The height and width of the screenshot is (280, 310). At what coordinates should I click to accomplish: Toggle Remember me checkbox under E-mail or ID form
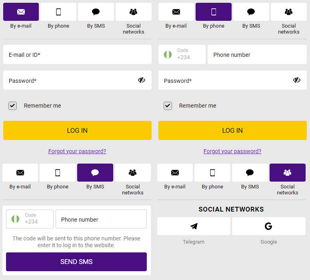pos(13,106)
